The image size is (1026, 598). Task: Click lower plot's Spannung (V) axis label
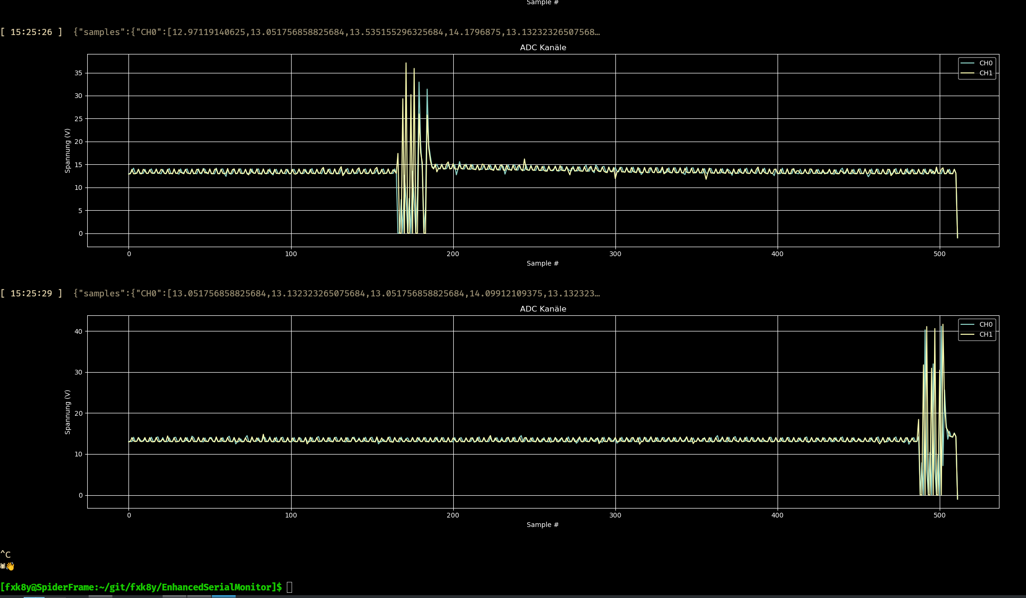click(x=67, y=412)
